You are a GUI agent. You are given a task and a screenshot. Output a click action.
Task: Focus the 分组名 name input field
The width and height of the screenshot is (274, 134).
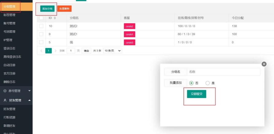point(223,72)
